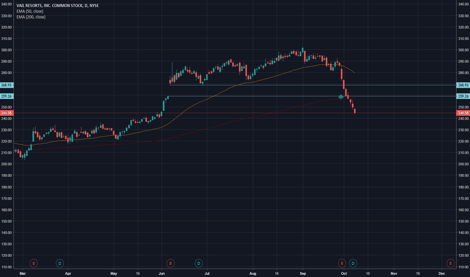Open the dividend marker D before July

198,263
